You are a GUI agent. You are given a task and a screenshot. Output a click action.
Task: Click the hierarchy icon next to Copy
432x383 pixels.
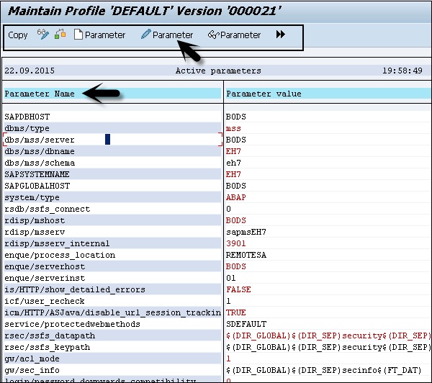pyautogui.click(x=60, y=35)
